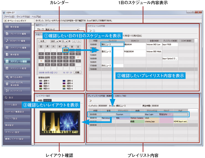This screenshot has width=205, height=158.
Task: Open 素材登録 in the sidebar
Action: (17, 27)
